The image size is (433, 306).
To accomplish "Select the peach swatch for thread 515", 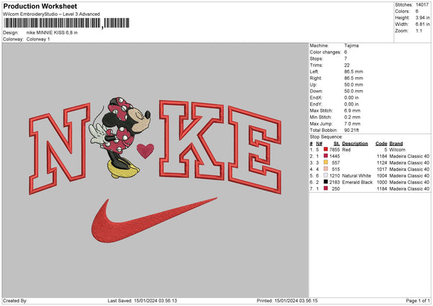I will point(326,169).
